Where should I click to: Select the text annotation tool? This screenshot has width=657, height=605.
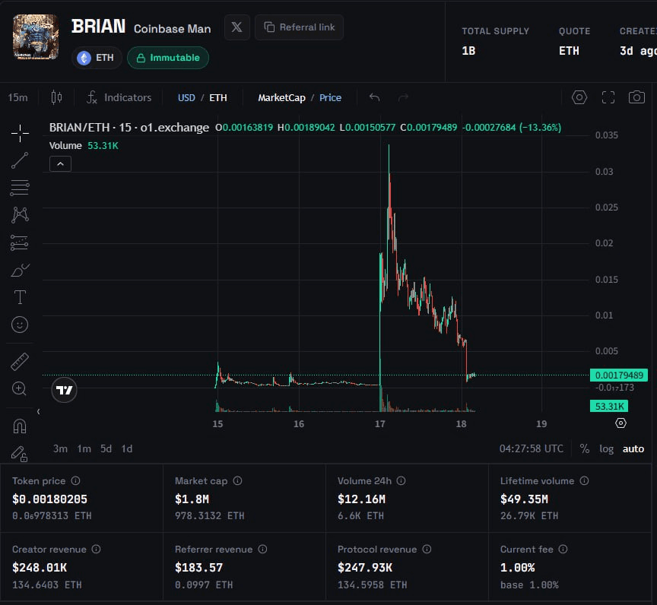point(20,297)
